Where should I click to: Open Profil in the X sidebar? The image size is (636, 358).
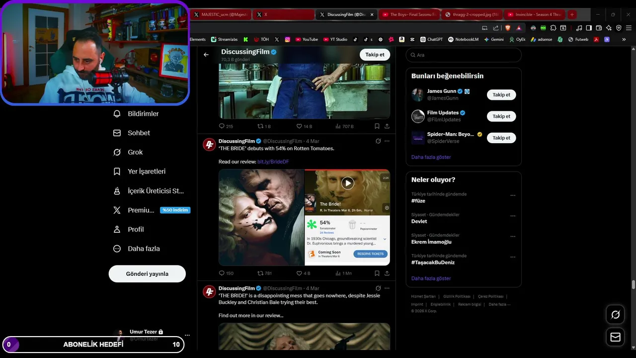(x=128, y=229)
